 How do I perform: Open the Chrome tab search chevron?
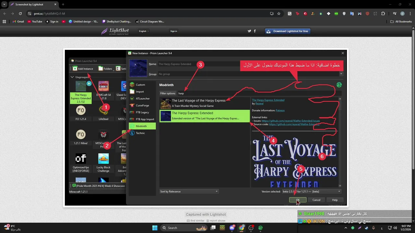point(4,5)
